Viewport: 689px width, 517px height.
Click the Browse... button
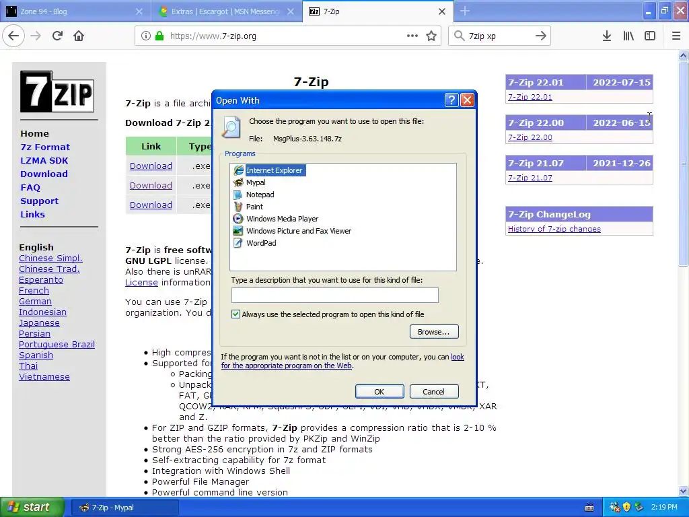tap(434, 332)
